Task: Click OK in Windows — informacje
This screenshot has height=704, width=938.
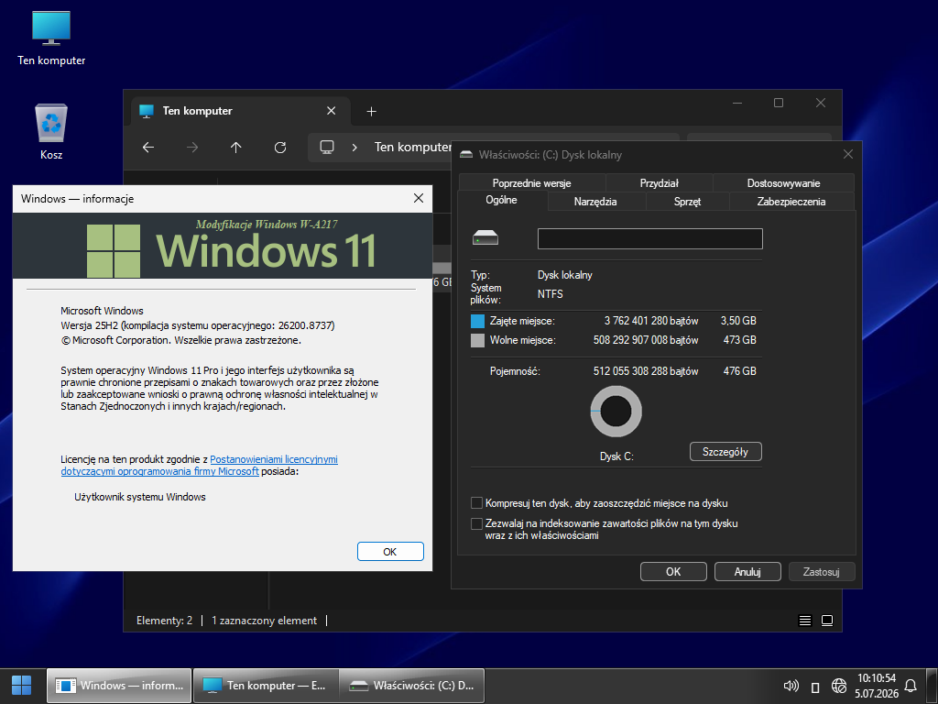Action: click(x=390, y=551)
